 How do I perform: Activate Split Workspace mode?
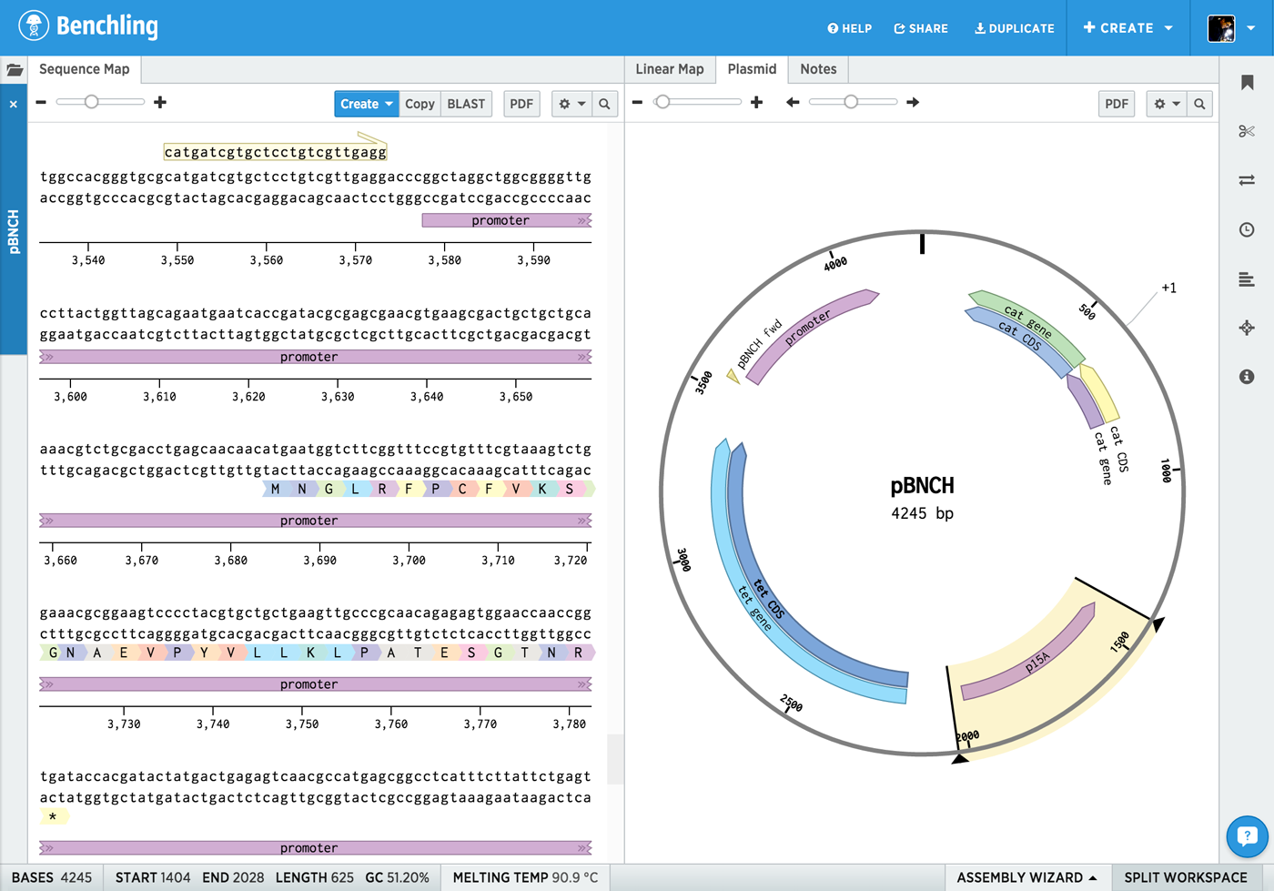1190,877
